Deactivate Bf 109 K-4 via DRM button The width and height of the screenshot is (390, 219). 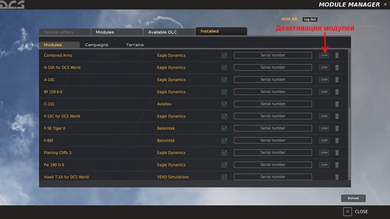tap(324, 92)
